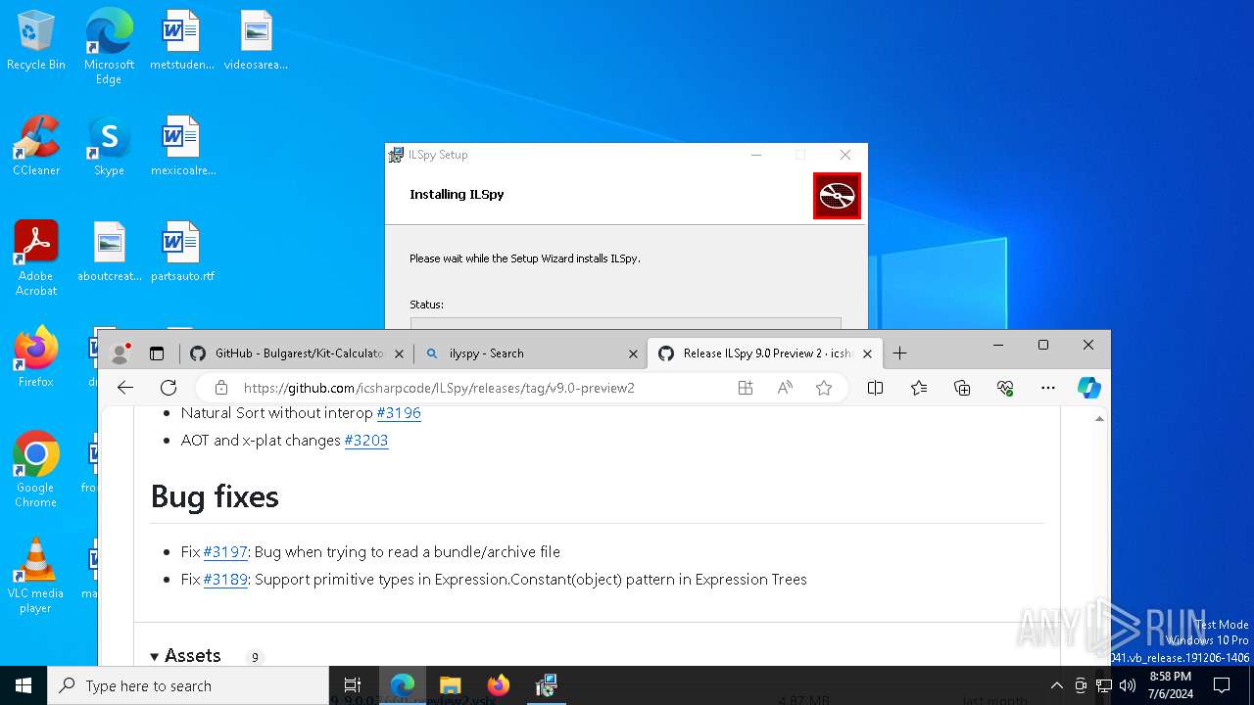
Task: Show hidden system tray icons
Action: coord(1056,685)
